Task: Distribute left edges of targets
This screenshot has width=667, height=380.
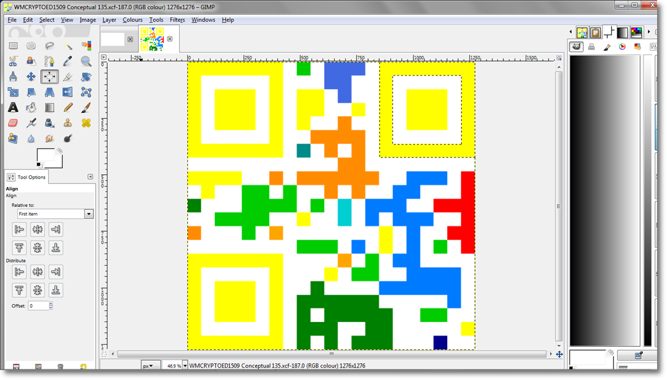Action: 19,271
